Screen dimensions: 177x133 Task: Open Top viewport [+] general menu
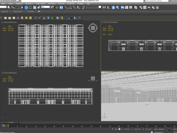click(3, 22)
